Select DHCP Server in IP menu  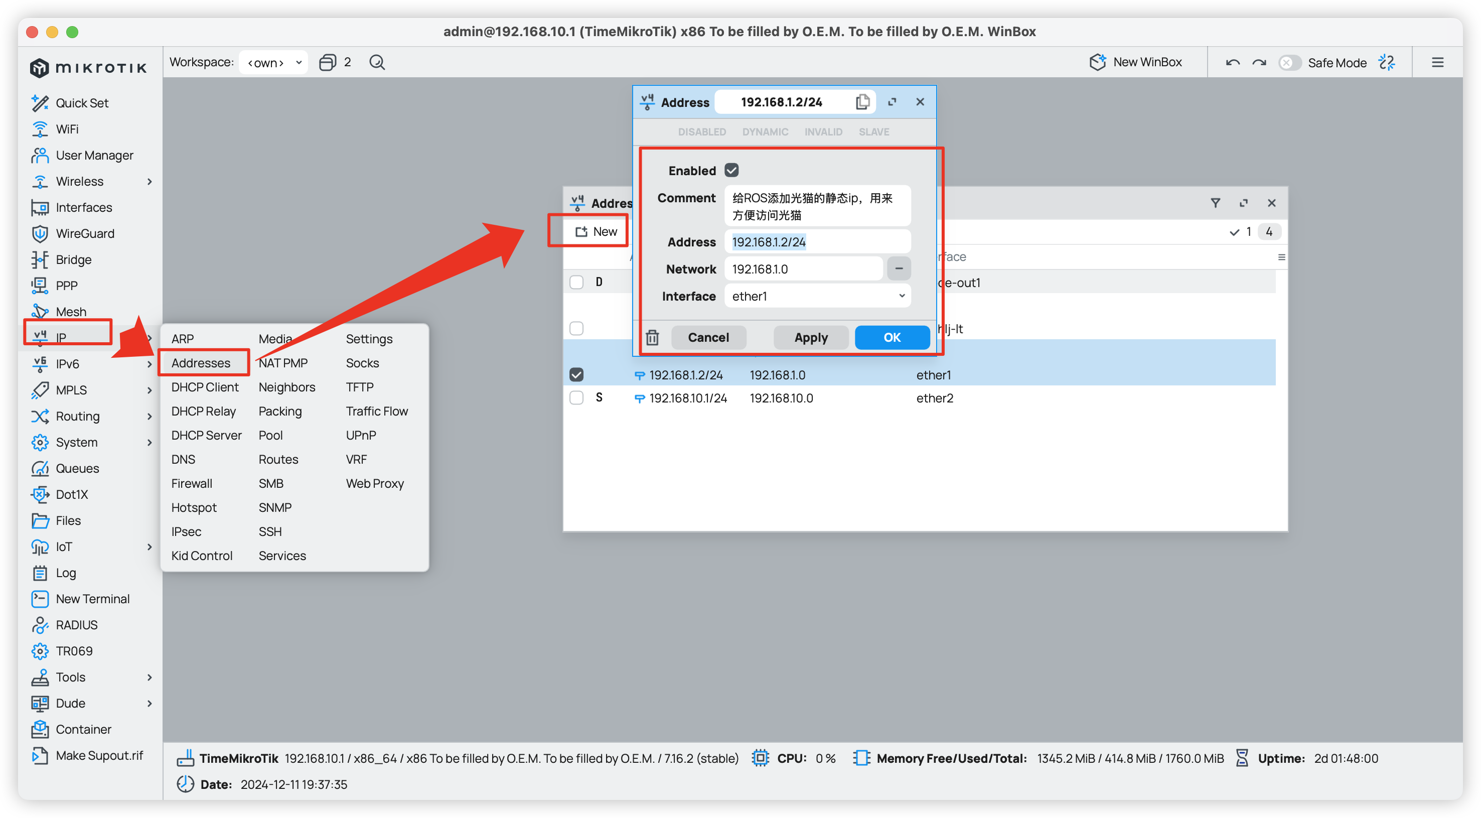coord(206,435)
